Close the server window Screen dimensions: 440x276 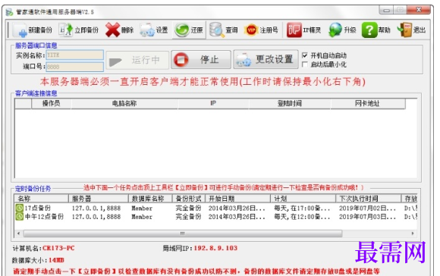(x=419, y=10)
